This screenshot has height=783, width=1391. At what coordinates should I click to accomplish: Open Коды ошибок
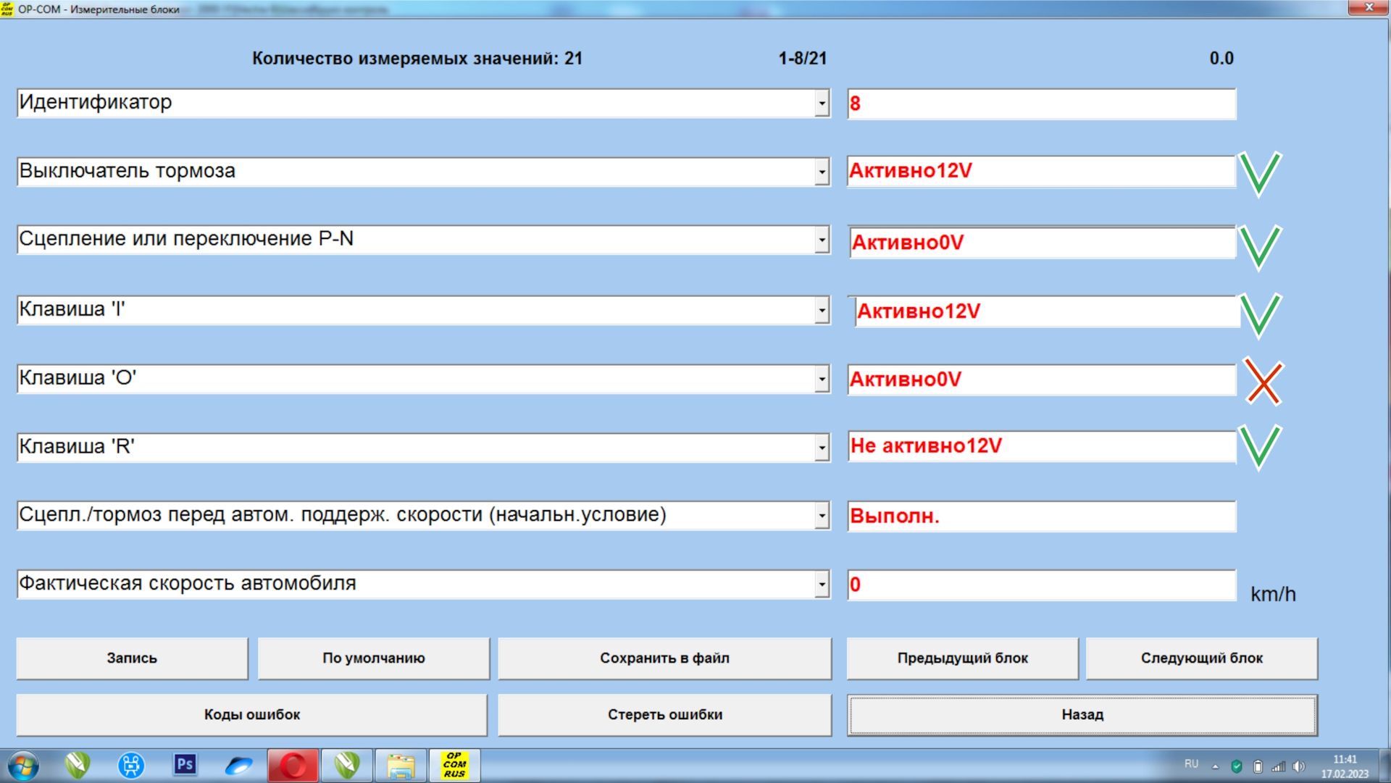tap(251, 714)
